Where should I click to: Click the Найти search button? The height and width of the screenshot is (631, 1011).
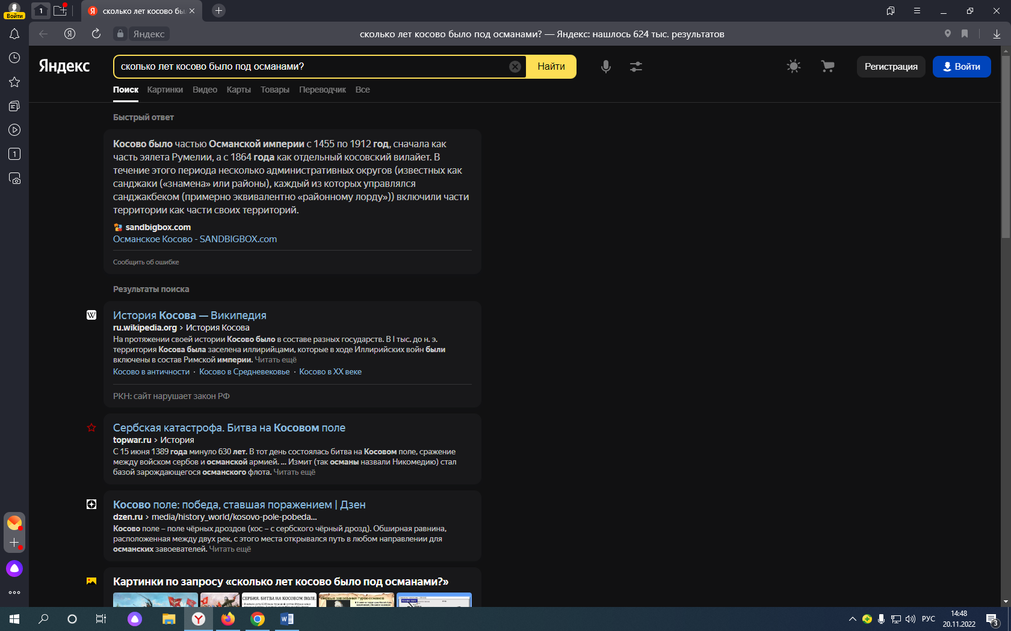pos(551,67)
